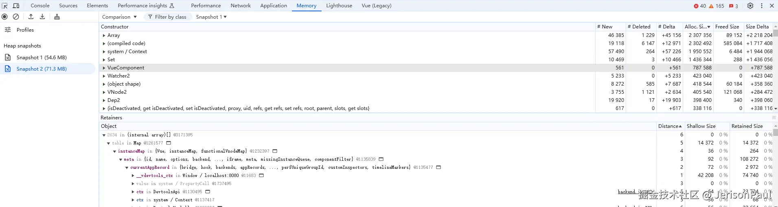
Task: Expand the Watcher2 row
Action: tap(104, 76)
